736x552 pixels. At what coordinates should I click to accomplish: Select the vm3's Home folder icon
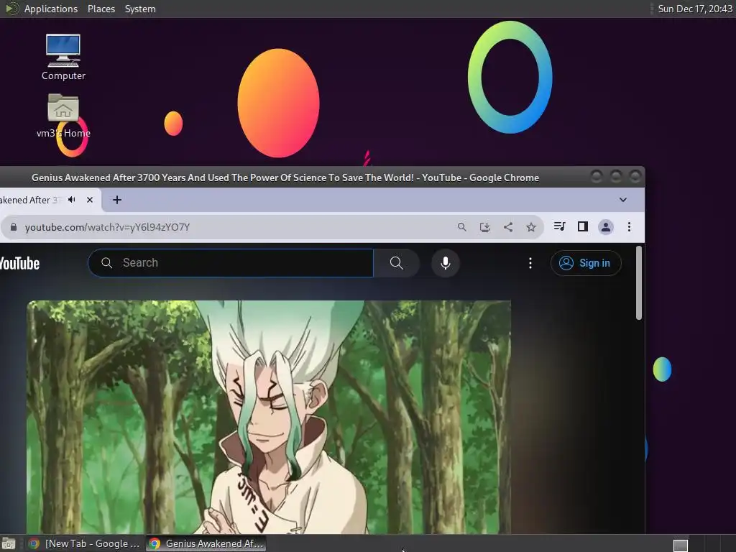coord(63,116)
